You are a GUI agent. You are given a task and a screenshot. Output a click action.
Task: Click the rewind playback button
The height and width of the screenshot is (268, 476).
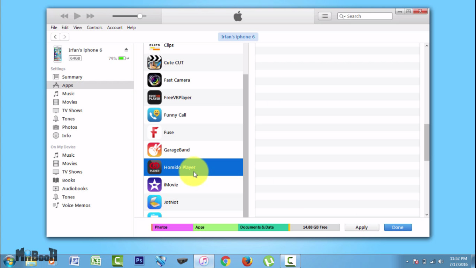(x=64, y=16)
